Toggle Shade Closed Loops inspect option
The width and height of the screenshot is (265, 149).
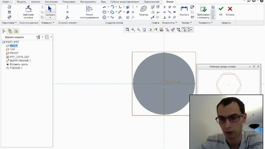213,7
